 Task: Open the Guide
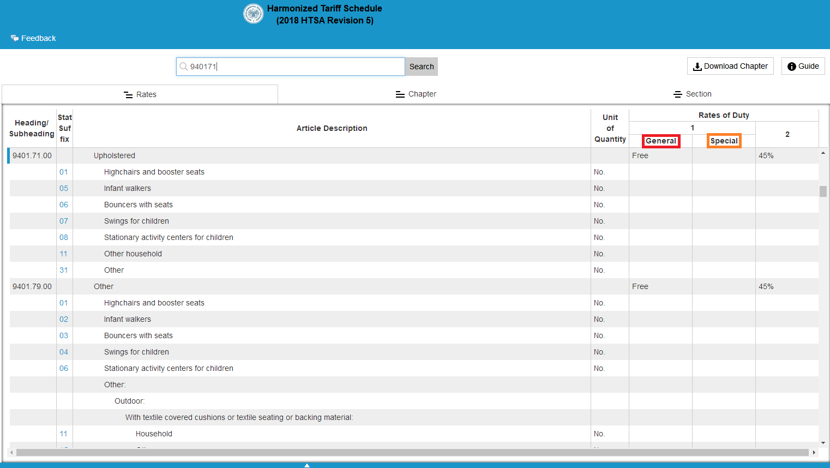[x=803, y=66]
